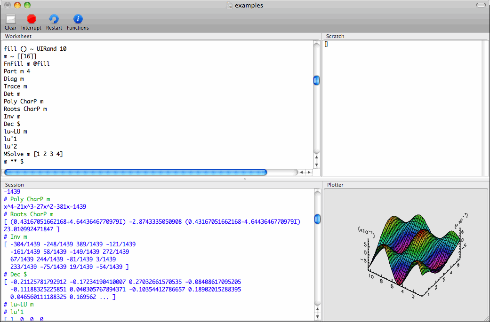This screenshot has height=322, width=490.
Task: Click the Worksheet vertical scroll up arrow
Action: [x=317, y=157]
